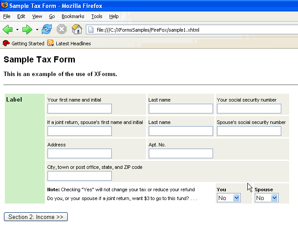298x226 pixels.
Task: Open the Back history dropdown arrow
Action: 17,30
